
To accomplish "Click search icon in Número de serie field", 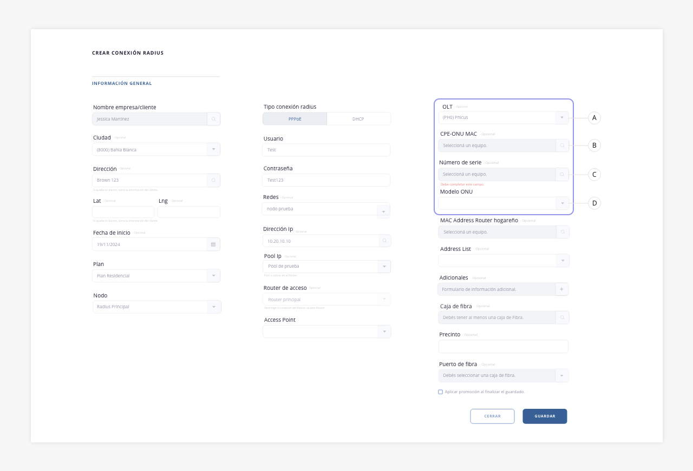I will point(562,174).
